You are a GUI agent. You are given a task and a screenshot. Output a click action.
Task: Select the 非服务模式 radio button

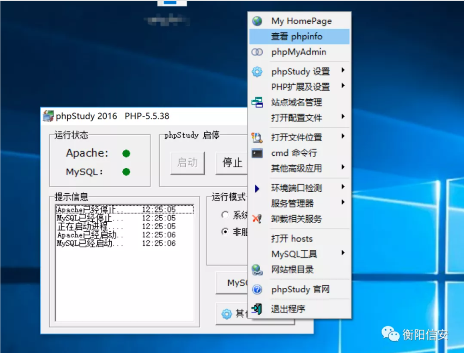(x=225, y=232)
